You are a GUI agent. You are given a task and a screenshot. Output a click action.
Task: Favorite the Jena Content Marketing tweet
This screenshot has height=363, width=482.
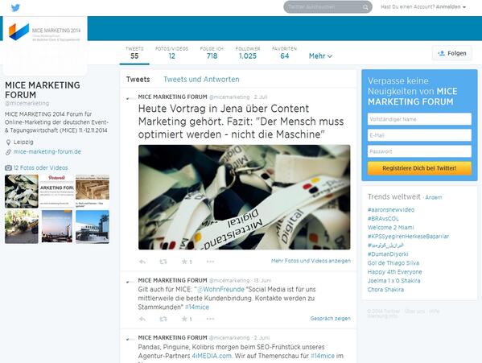click(x=184, y=262)
